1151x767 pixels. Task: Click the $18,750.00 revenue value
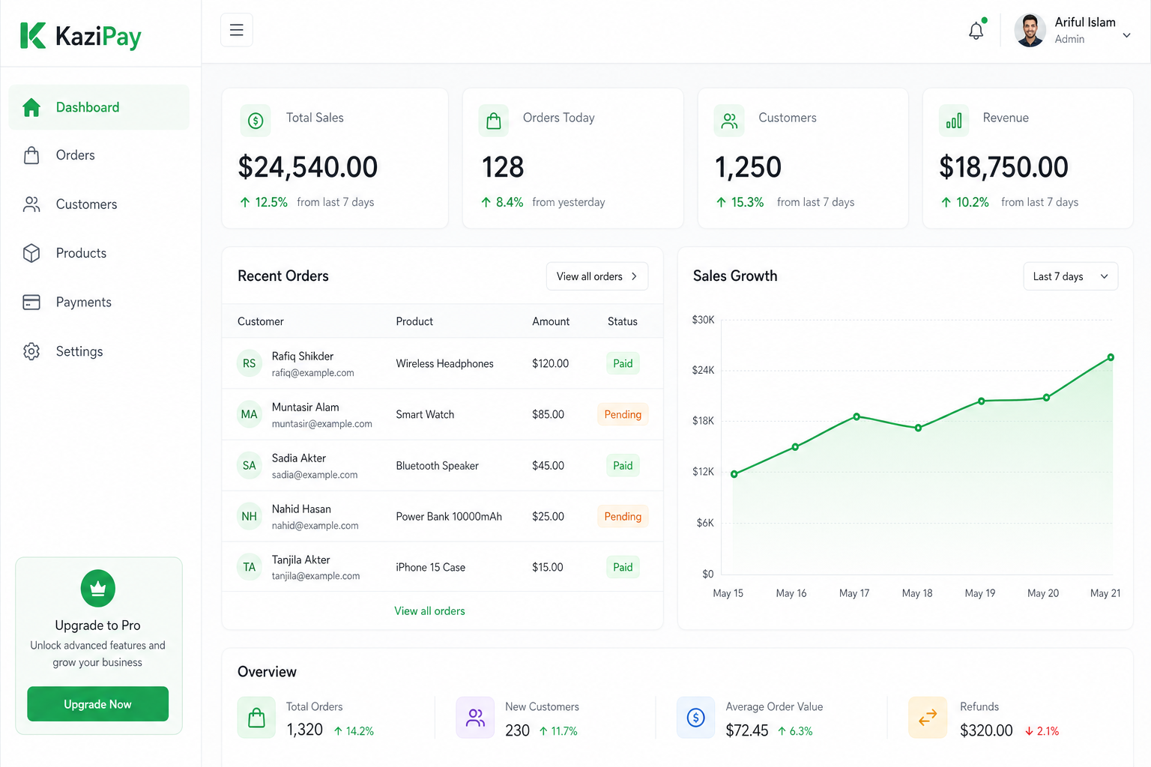[x=1003, y=167]
